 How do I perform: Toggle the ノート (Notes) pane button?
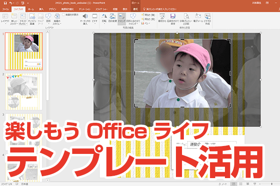click(x=223, y=184)
